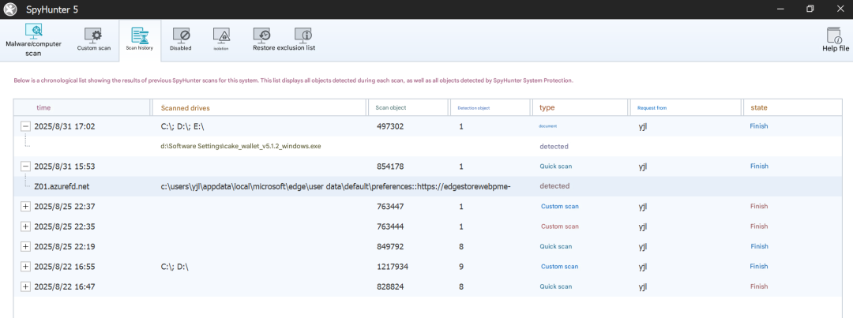Click the "C:\; D:\; E:\" scanned drives cell
Viewport: 853px width, 318px height.
pos(182,126)
